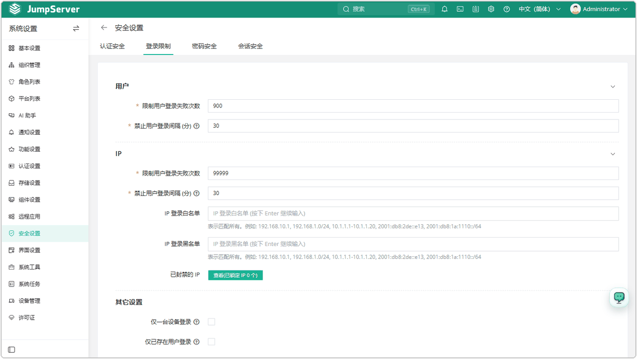Screen dimensions: 637x359
Task: Click the JumpServer logo icon
Action: [15, 9]
